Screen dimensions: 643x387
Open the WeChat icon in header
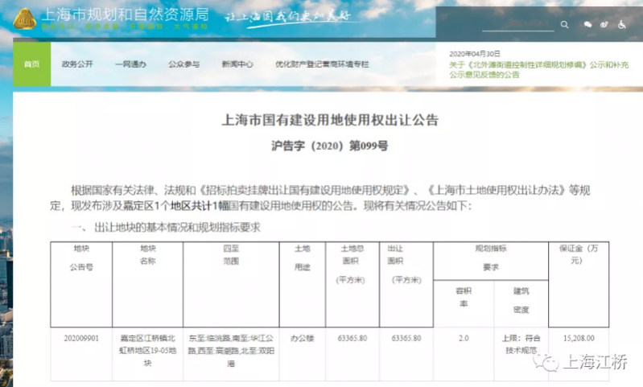pos(587,25)
